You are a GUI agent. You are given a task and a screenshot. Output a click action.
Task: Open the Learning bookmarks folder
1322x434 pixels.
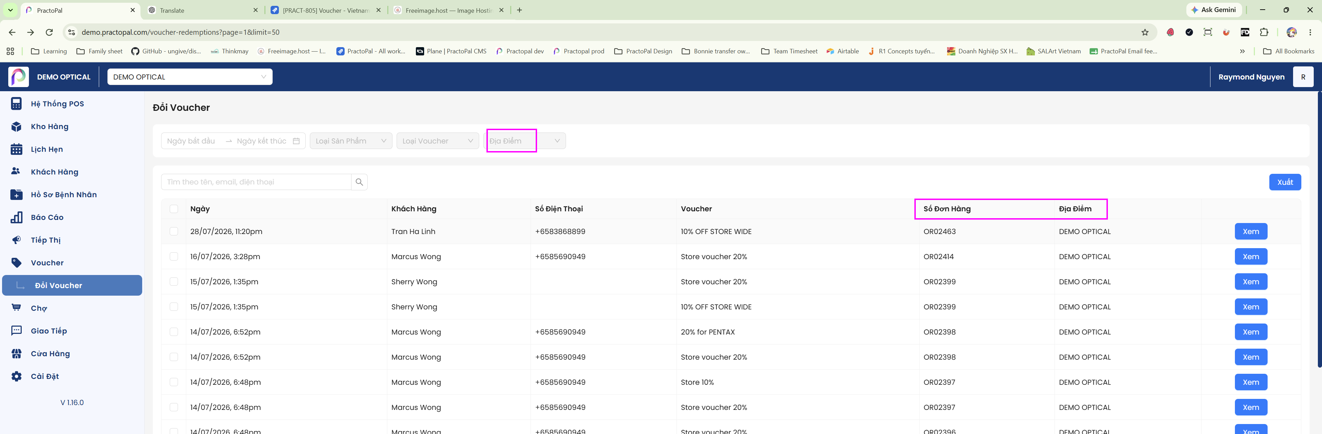[x=49, y=51]
